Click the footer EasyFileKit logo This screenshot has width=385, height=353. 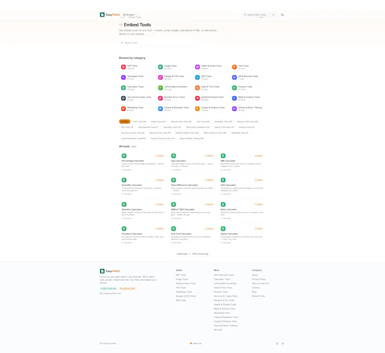point(110,271)
